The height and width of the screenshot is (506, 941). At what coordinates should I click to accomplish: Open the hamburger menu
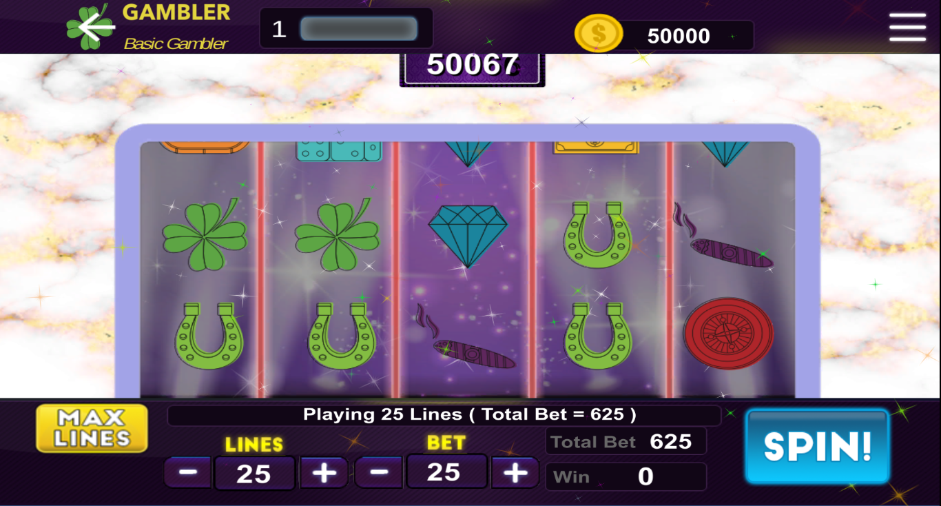pos(907,28)
